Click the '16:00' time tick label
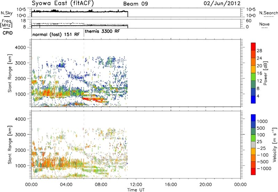The height and width of the screenshot is (192, 278). click(171, 185)
